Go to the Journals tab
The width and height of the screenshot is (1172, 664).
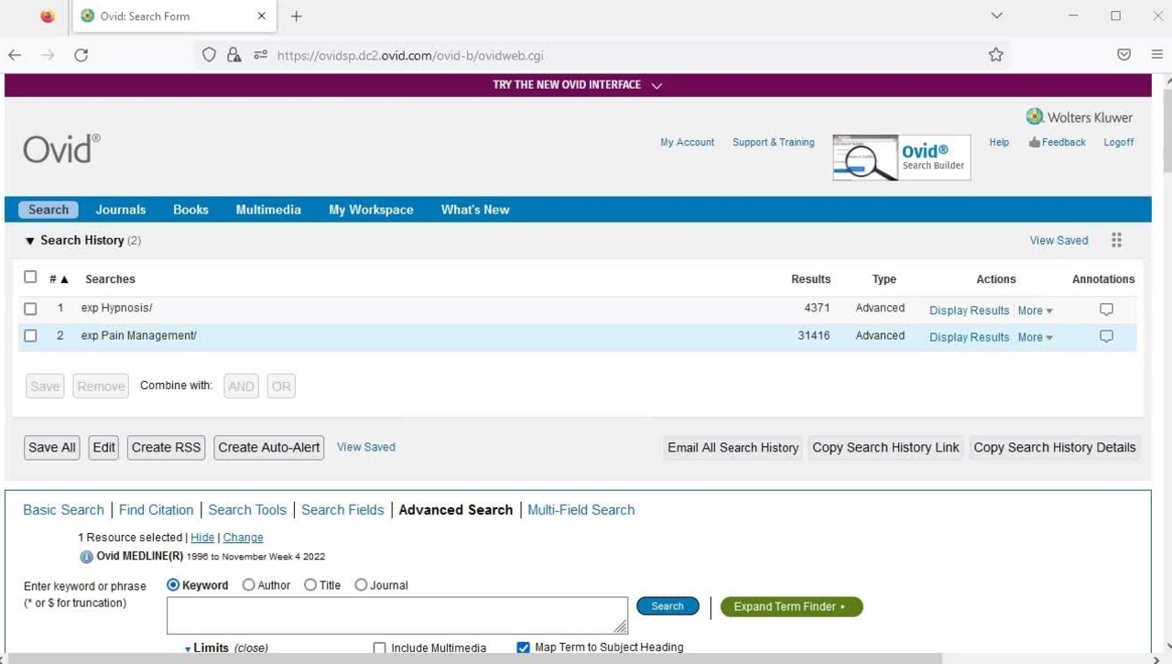120,210
